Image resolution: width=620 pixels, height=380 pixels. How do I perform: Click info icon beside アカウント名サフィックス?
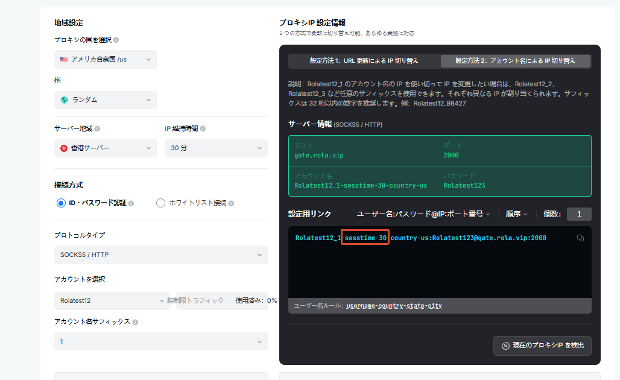coord(135,322)
